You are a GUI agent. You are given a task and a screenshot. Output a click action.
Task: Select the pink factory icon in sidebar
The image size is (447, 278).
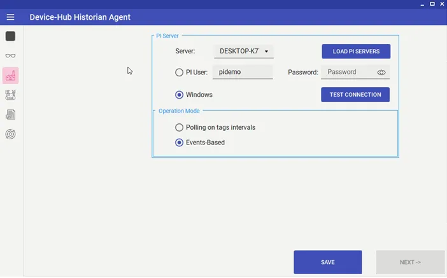(x=11, y=76)
